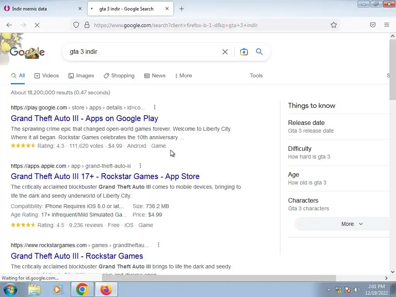396x297 pixels.
Task: Open volume control in system tray
Action: tap(357, 290)
